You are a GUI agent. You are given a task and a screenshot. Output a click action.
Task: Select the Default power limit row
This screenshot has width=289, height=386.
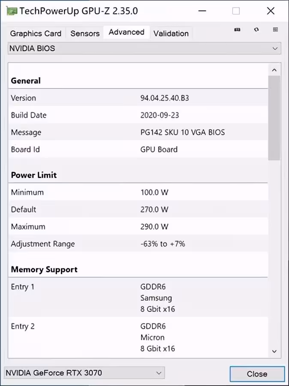[137, 209]
